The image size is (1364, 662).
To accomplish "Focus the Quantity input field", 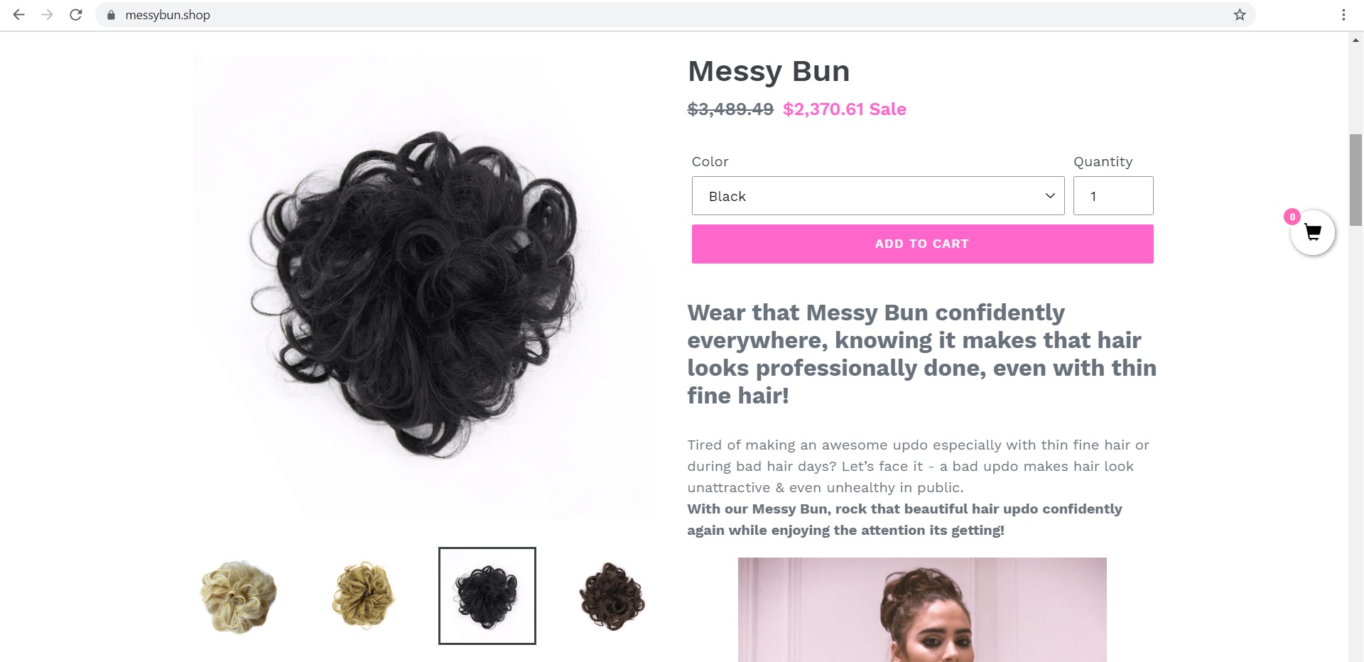I will pyautogui.click(x=1113, y=196).
